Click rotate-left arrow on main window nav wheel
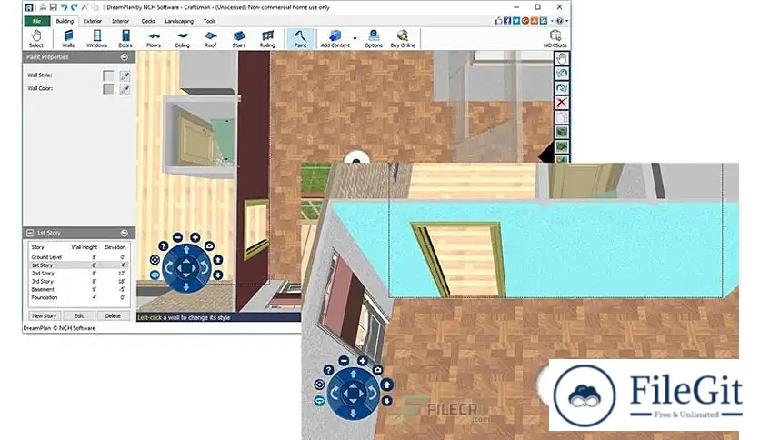Screen dimensions: 760x440 click(x=169, y=267)
